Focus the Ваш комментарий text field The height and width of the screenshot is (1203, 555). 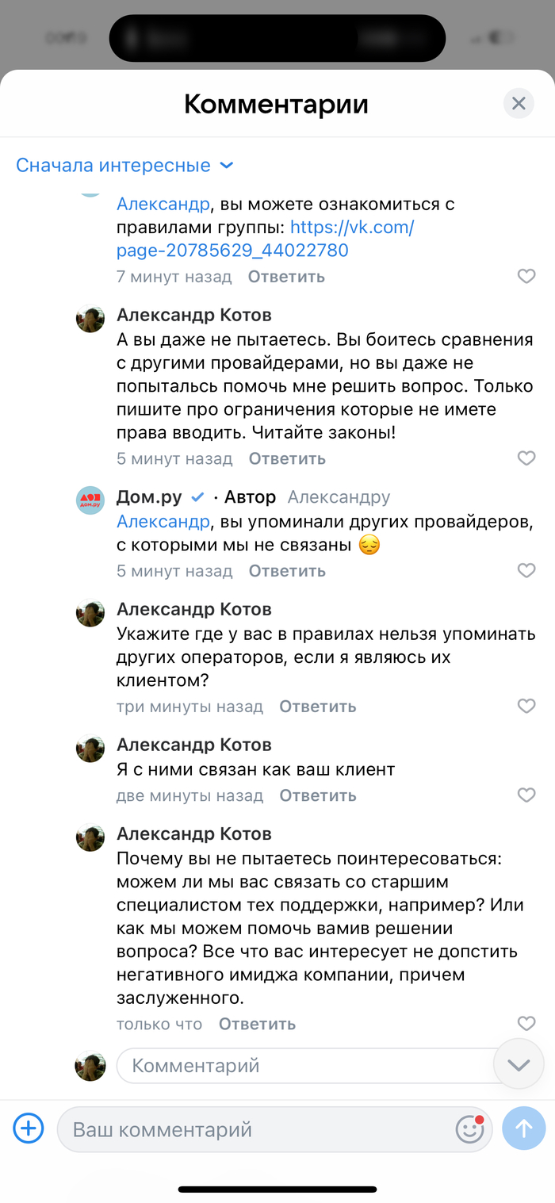coord(254,1129)
